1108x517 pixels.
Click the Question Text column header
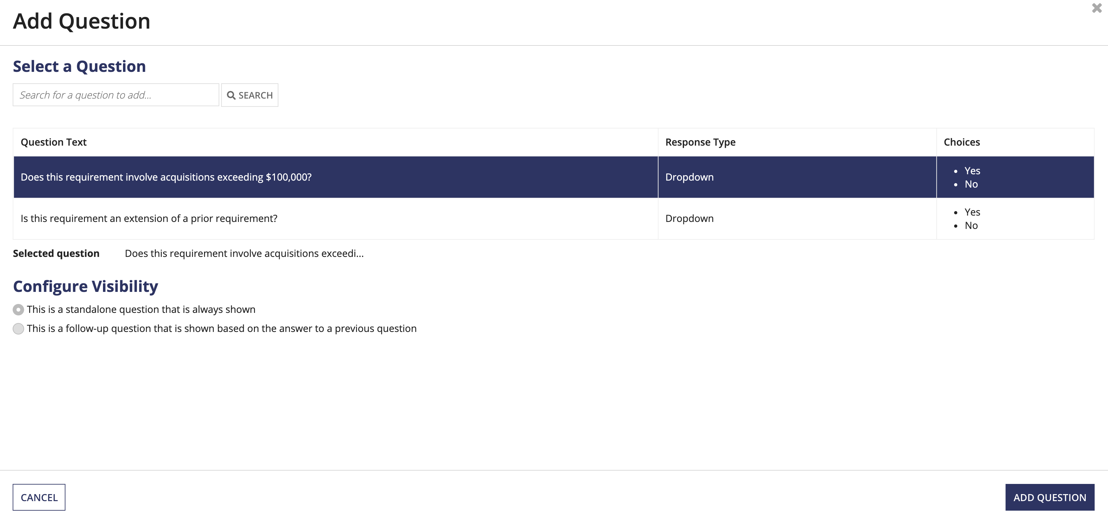[x=54, y=141]
